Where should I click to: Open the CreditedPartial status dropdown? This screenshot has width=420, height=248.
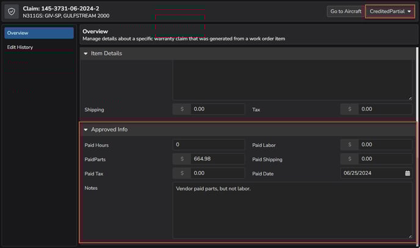click(x=390, y=12)
